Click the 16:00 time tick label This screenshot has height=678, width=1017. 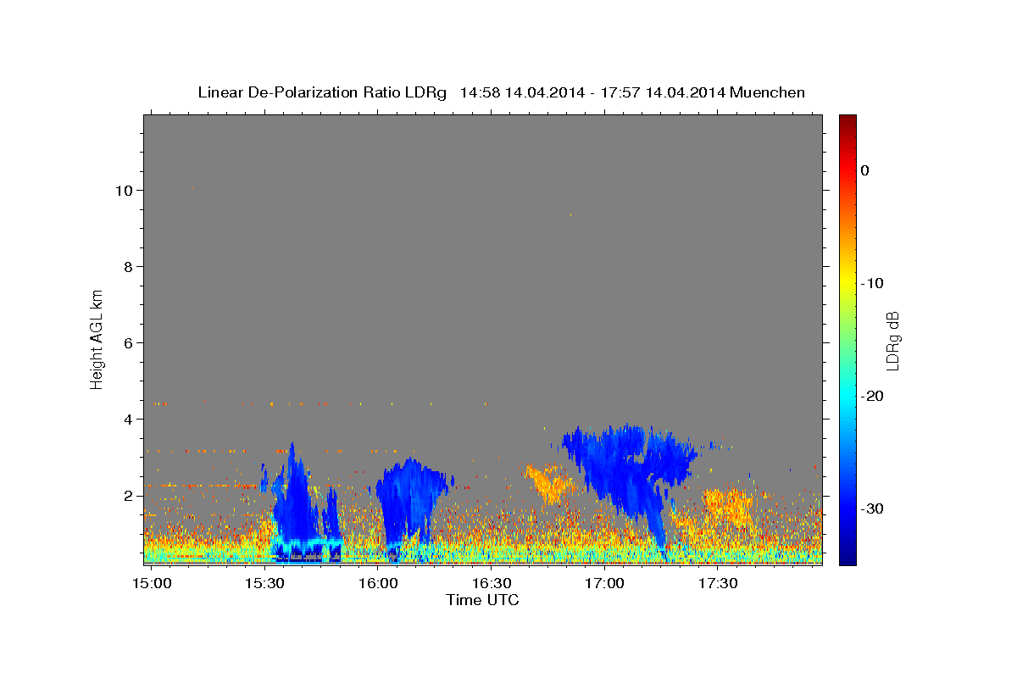point(378,584)
